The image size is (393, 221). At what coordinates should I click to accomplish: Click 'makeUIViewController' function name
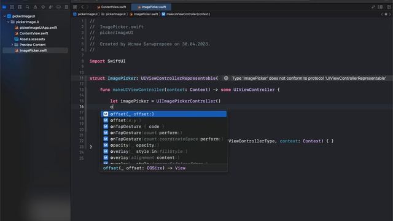click(x=138, y=90)
